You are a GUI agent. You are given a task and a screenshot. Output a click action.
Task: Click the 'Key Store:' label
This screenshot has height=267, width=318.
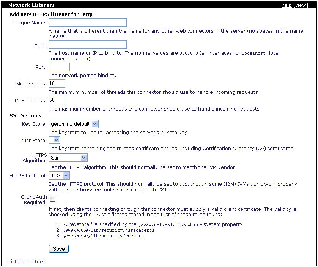(x=34, y=124)
